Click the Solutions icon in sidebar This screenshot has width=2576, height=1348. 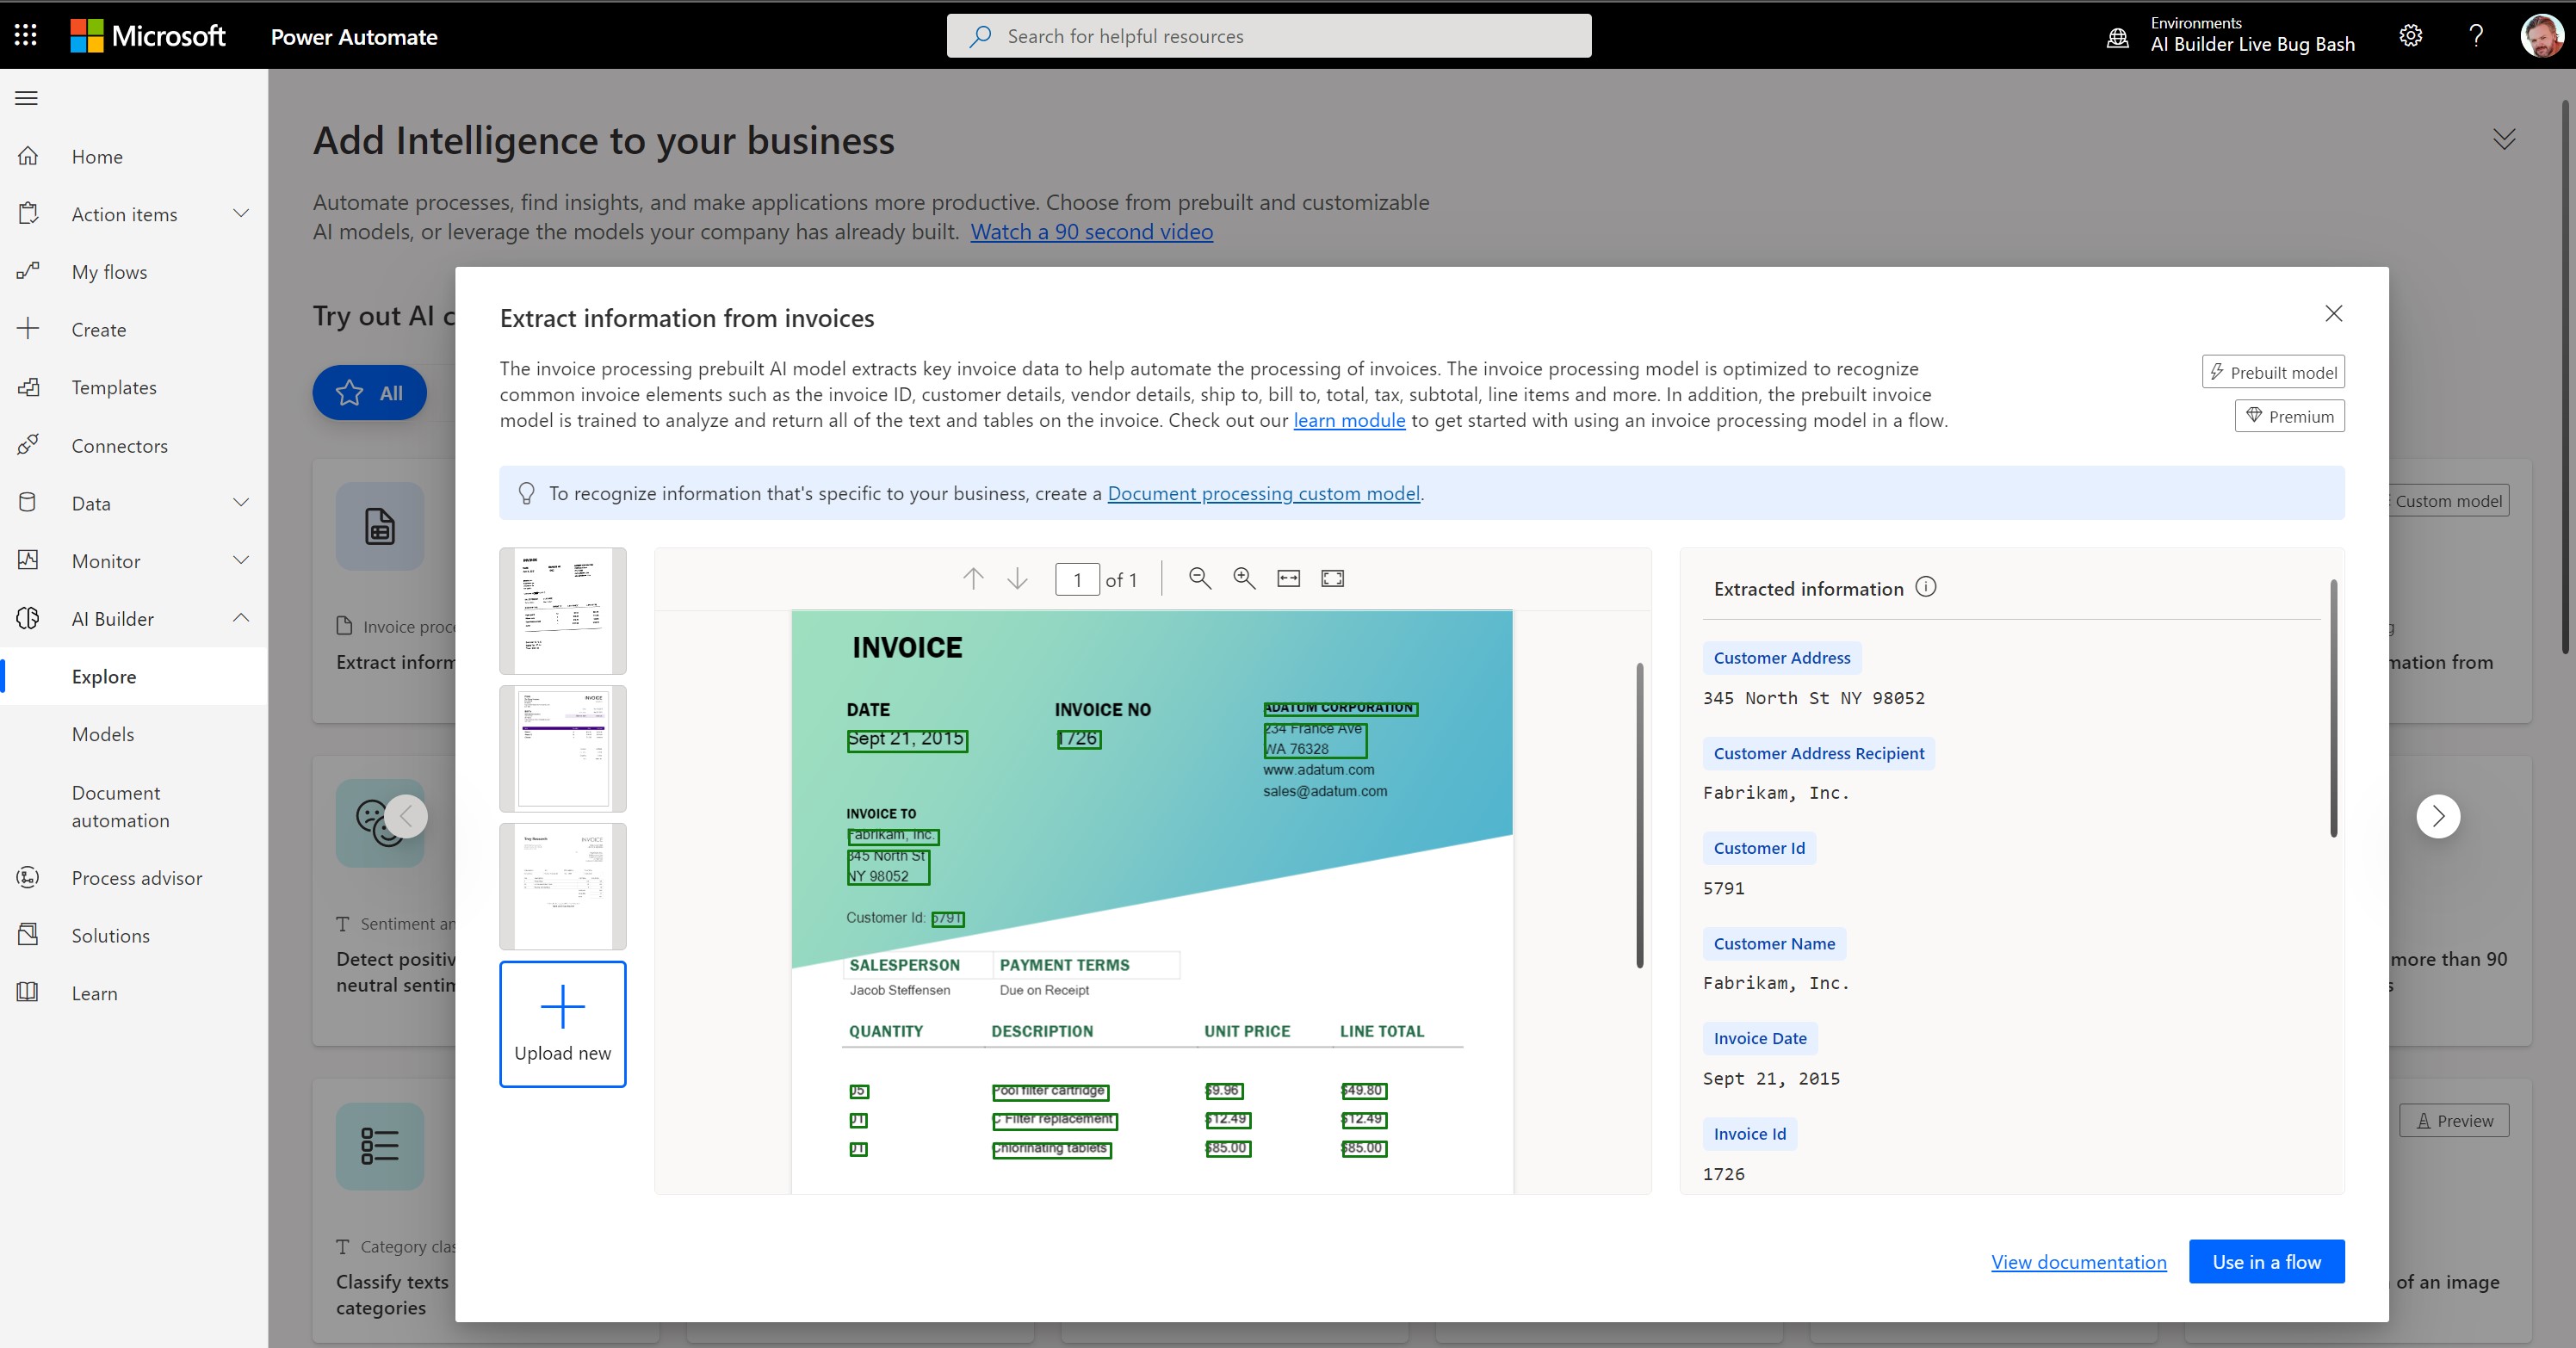click(x=28, y=935)
